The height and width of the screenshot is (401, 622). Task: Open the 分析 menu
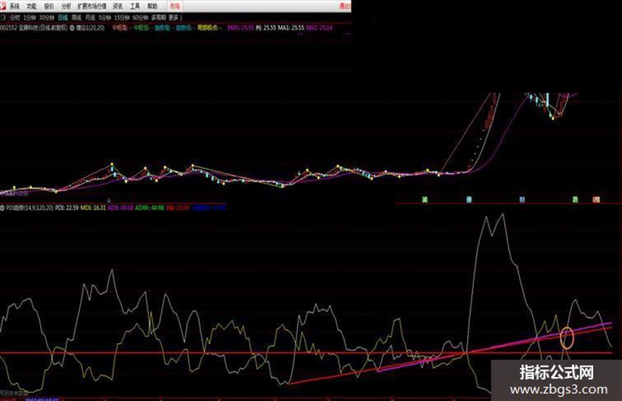pyautogui.click(x=66, y=5)
